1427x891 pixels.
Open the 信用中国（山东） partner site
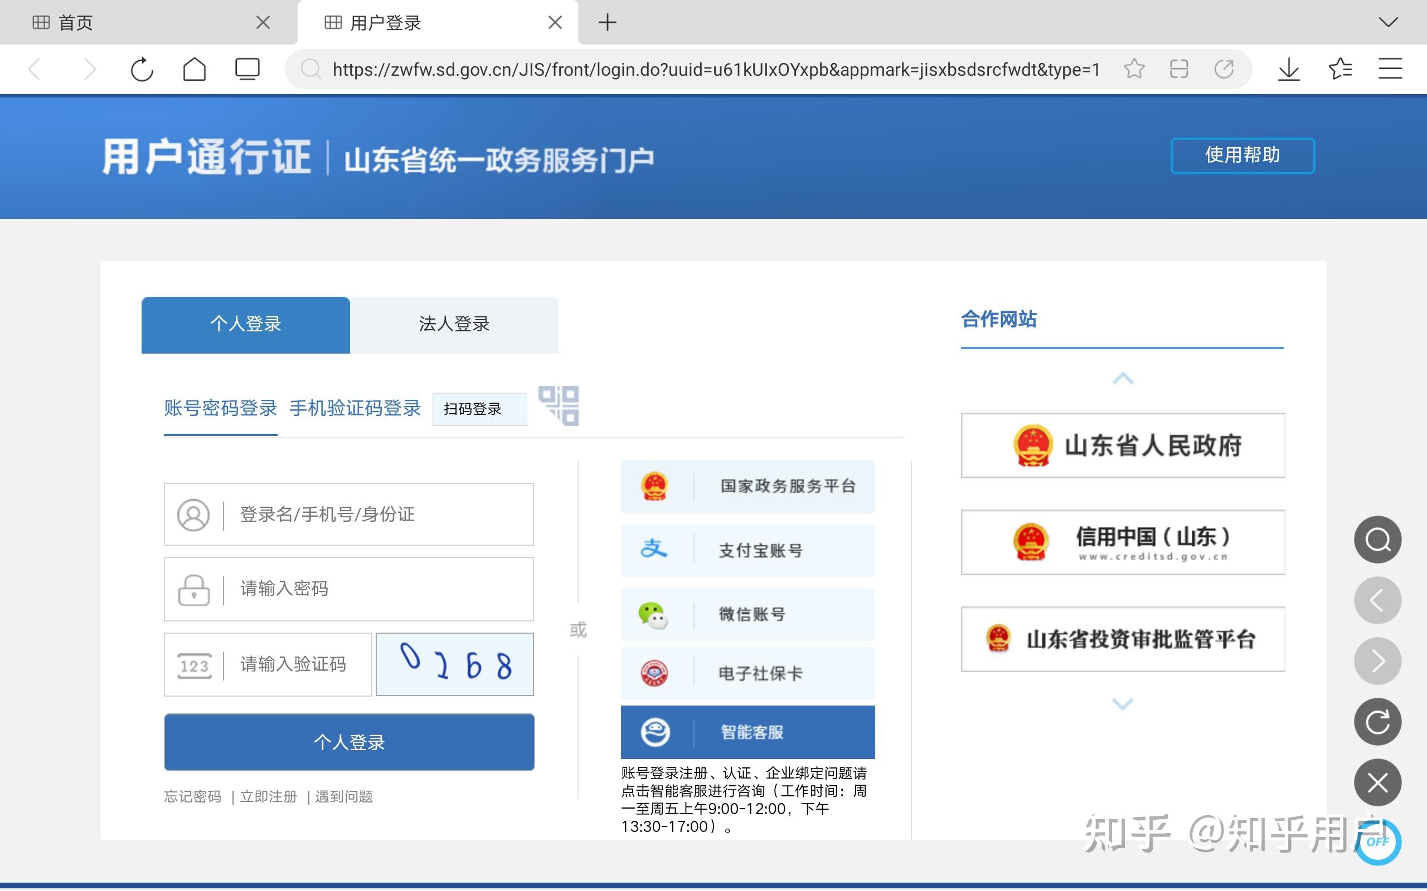(1123, 543)
